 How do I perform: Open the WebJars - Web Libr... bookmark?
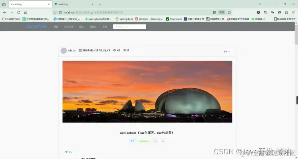pos(149,19)
